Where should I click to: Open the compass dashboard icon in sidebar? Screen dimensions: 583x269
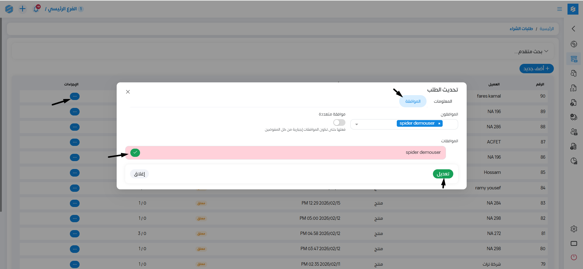pos(574,44)
